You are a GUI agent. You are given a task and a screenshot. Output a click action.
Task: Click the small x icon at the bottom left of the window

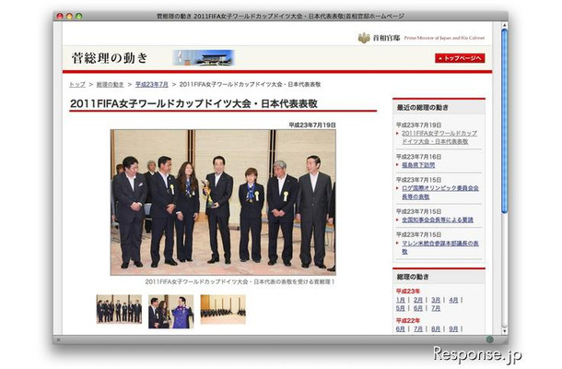[58, 339]
